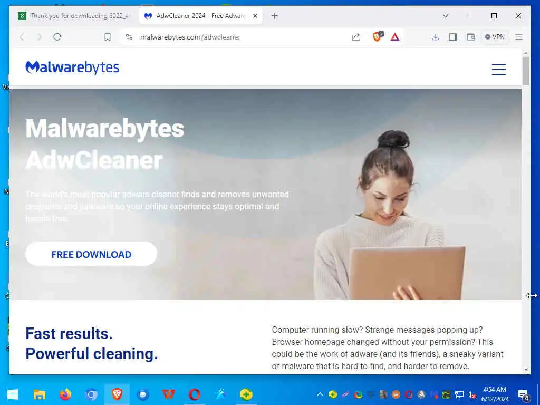The image size is (540, 405).
Task: Open File Explorer from taskbar
Action: click(39, 394)
